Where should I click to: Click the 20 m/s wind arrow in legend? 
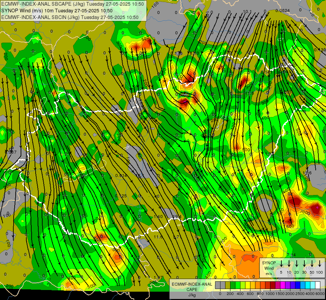(x=296, y=263)
